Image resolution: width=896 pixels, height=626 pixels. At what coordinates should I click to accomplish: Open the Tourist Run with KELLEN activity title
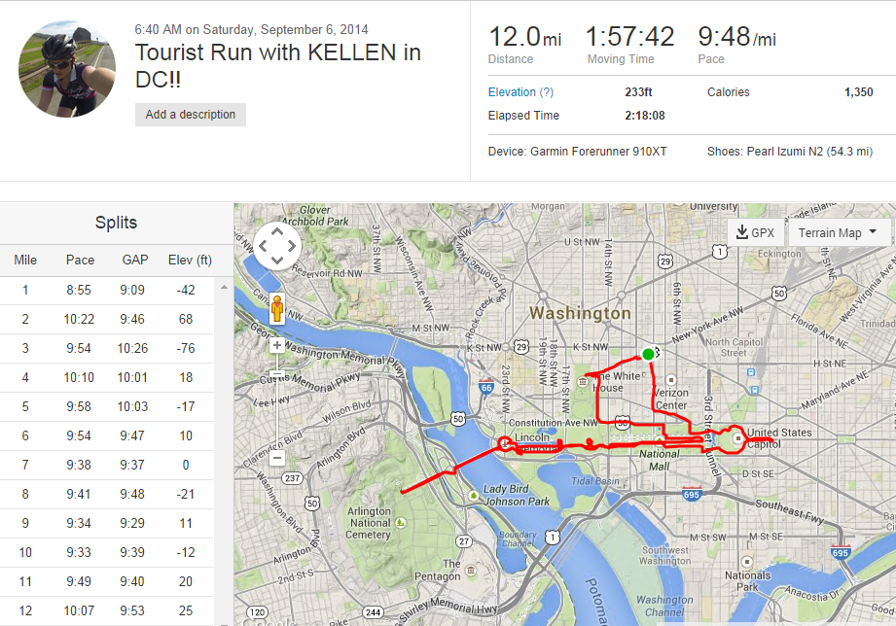[x=277, y=65]
